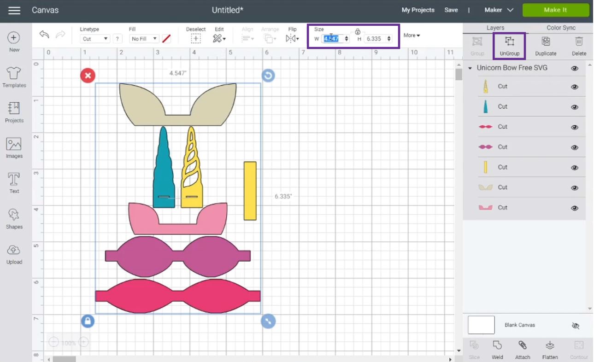Hide the beige ears layer

[x=575, y=188]
